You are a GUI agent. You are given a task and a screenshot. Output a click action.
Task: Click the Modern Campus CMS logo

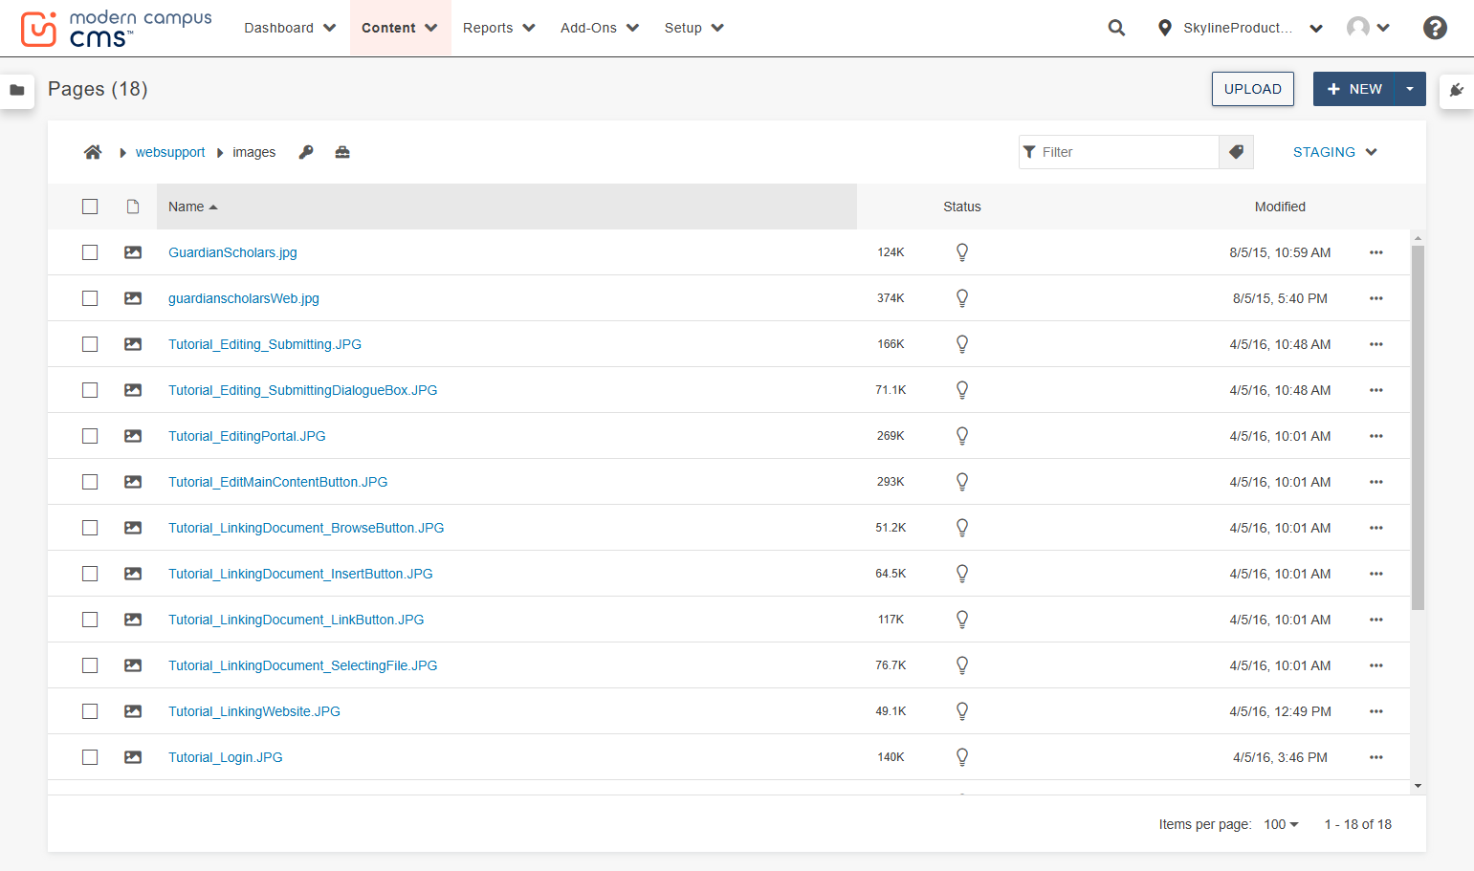[117, 29]
